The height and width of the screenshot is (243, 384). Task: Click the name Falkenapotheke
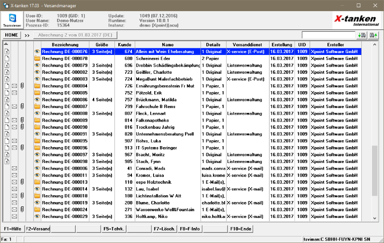click(152, 120)
